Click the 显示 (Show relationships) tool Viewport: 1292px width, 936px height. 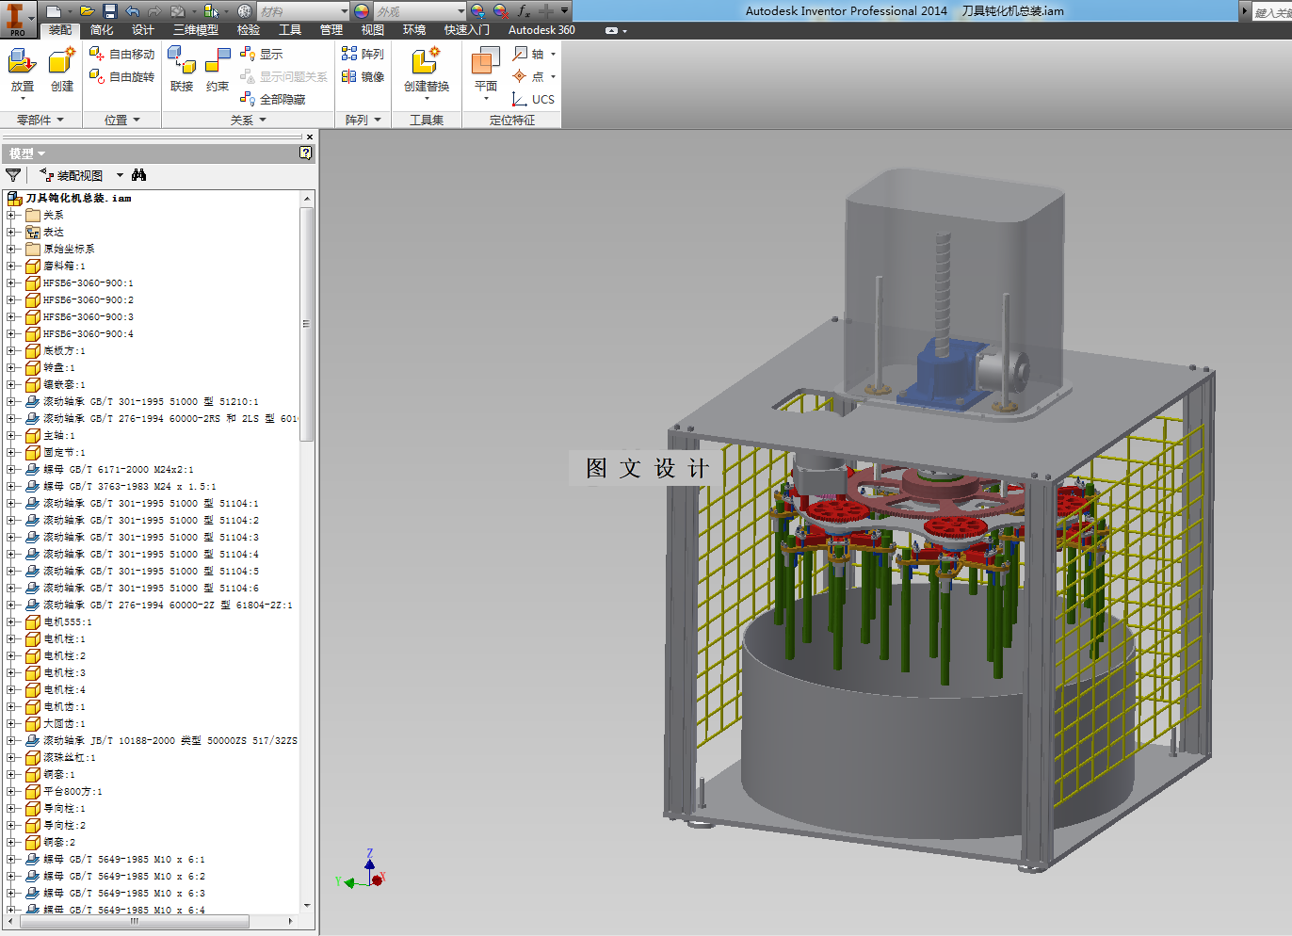click(x=261, y=54)
